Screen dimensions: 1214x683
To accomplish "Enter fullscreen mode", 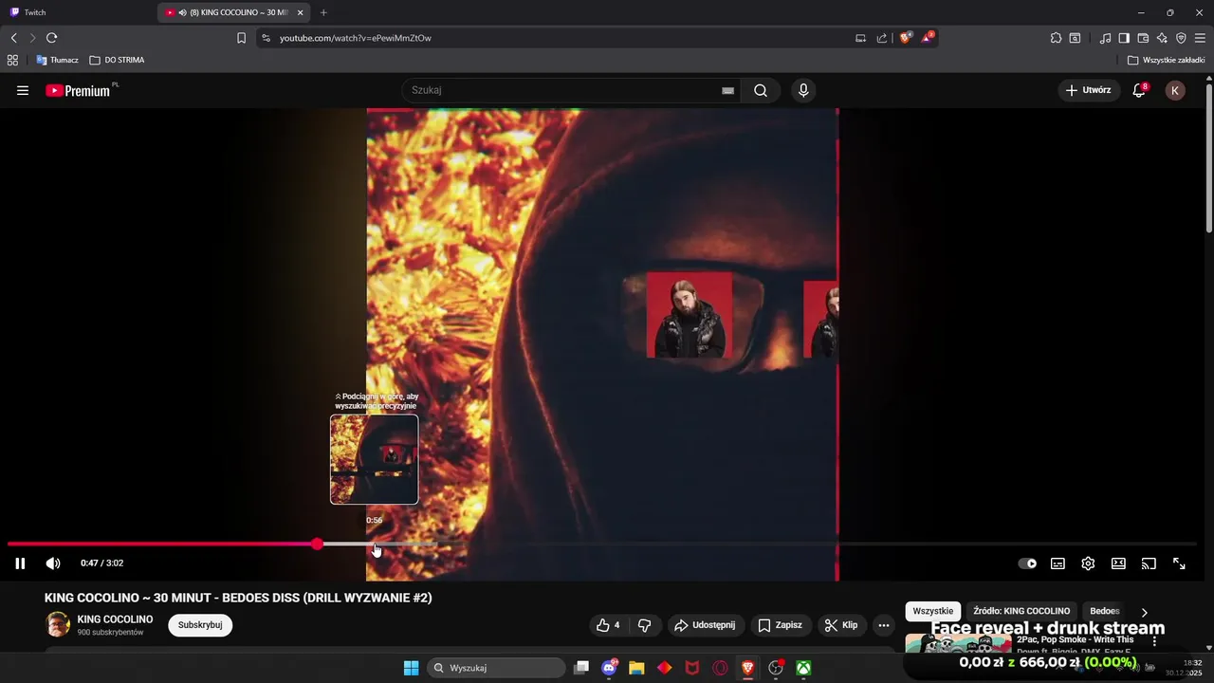I will (1179, 563).
